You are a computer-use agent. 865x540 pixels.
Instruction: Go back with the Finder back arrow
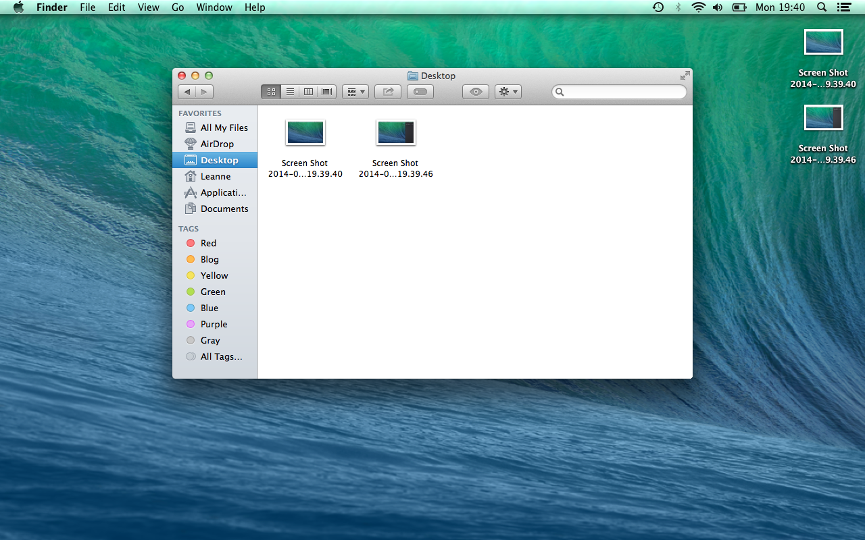187,92
